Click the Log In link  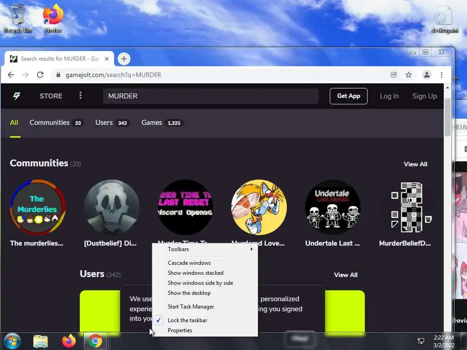pyautogui.click(x=389, y=96)
